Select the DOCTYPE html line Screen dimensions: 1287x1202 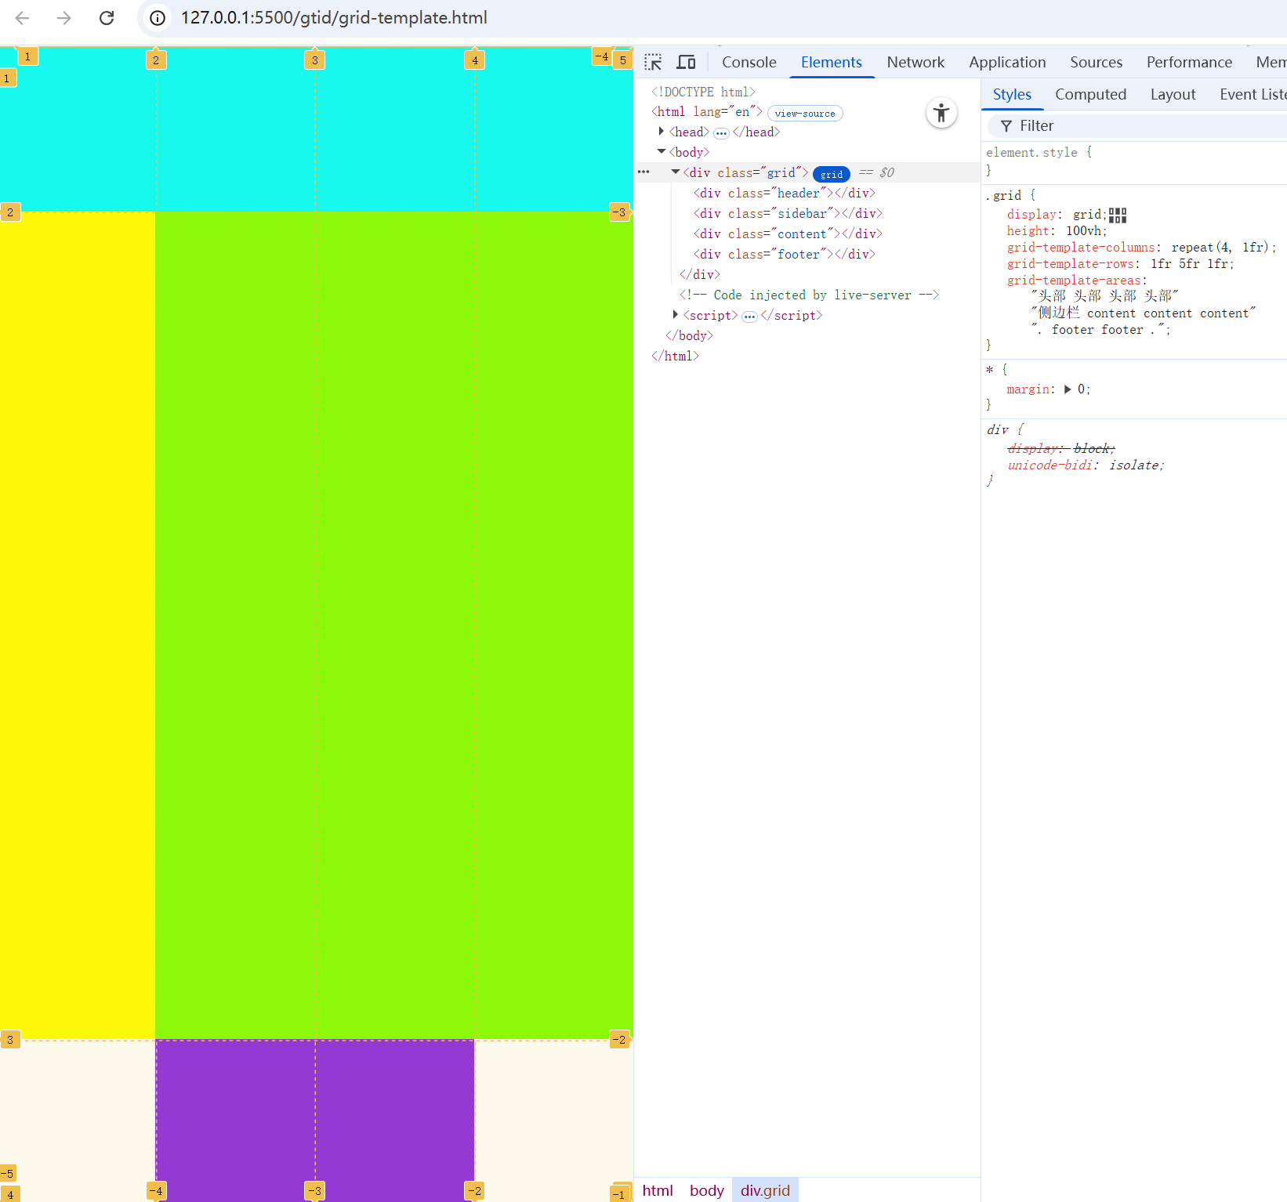coord(703,92)
